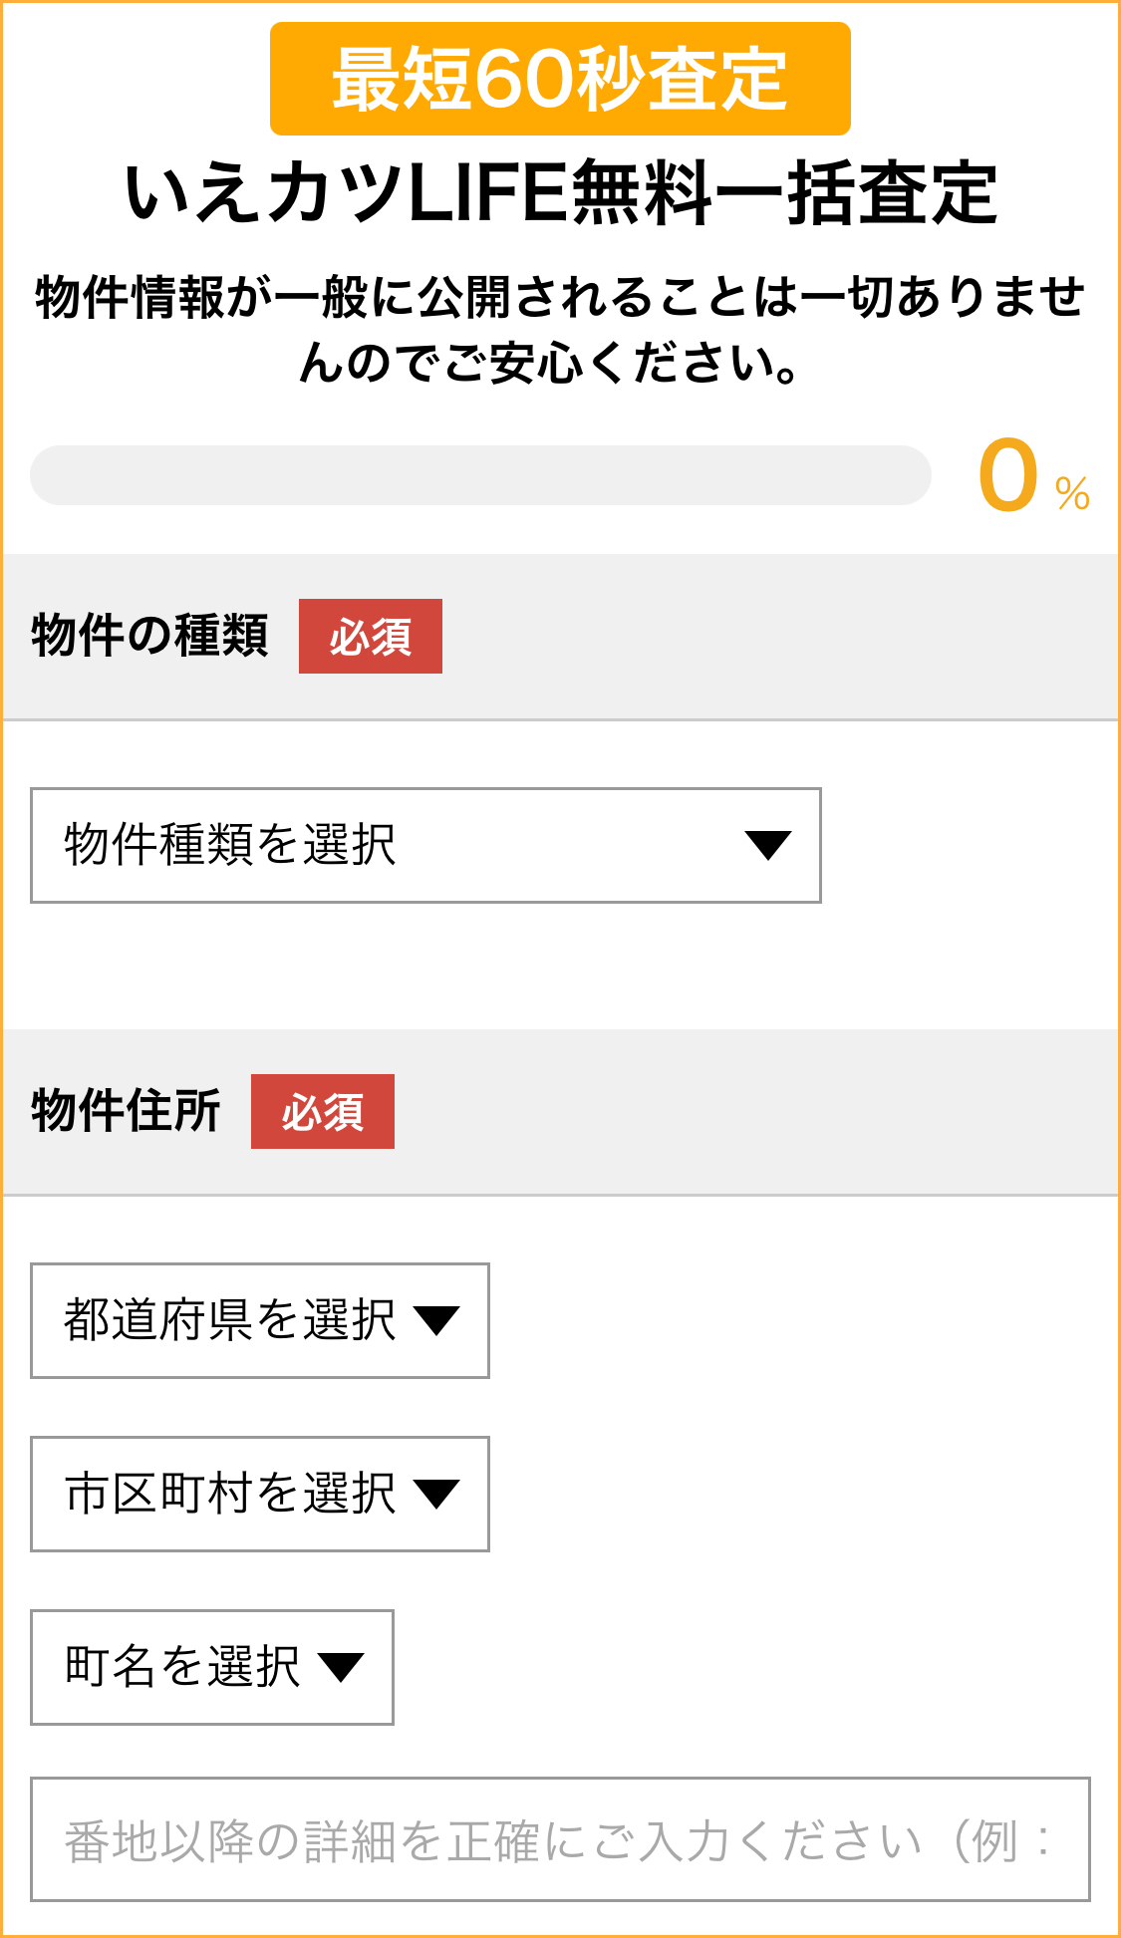This screenshot has width=1121, height=1938.
Task: Click the grey progress bar
Action: (x=480, y=475)
